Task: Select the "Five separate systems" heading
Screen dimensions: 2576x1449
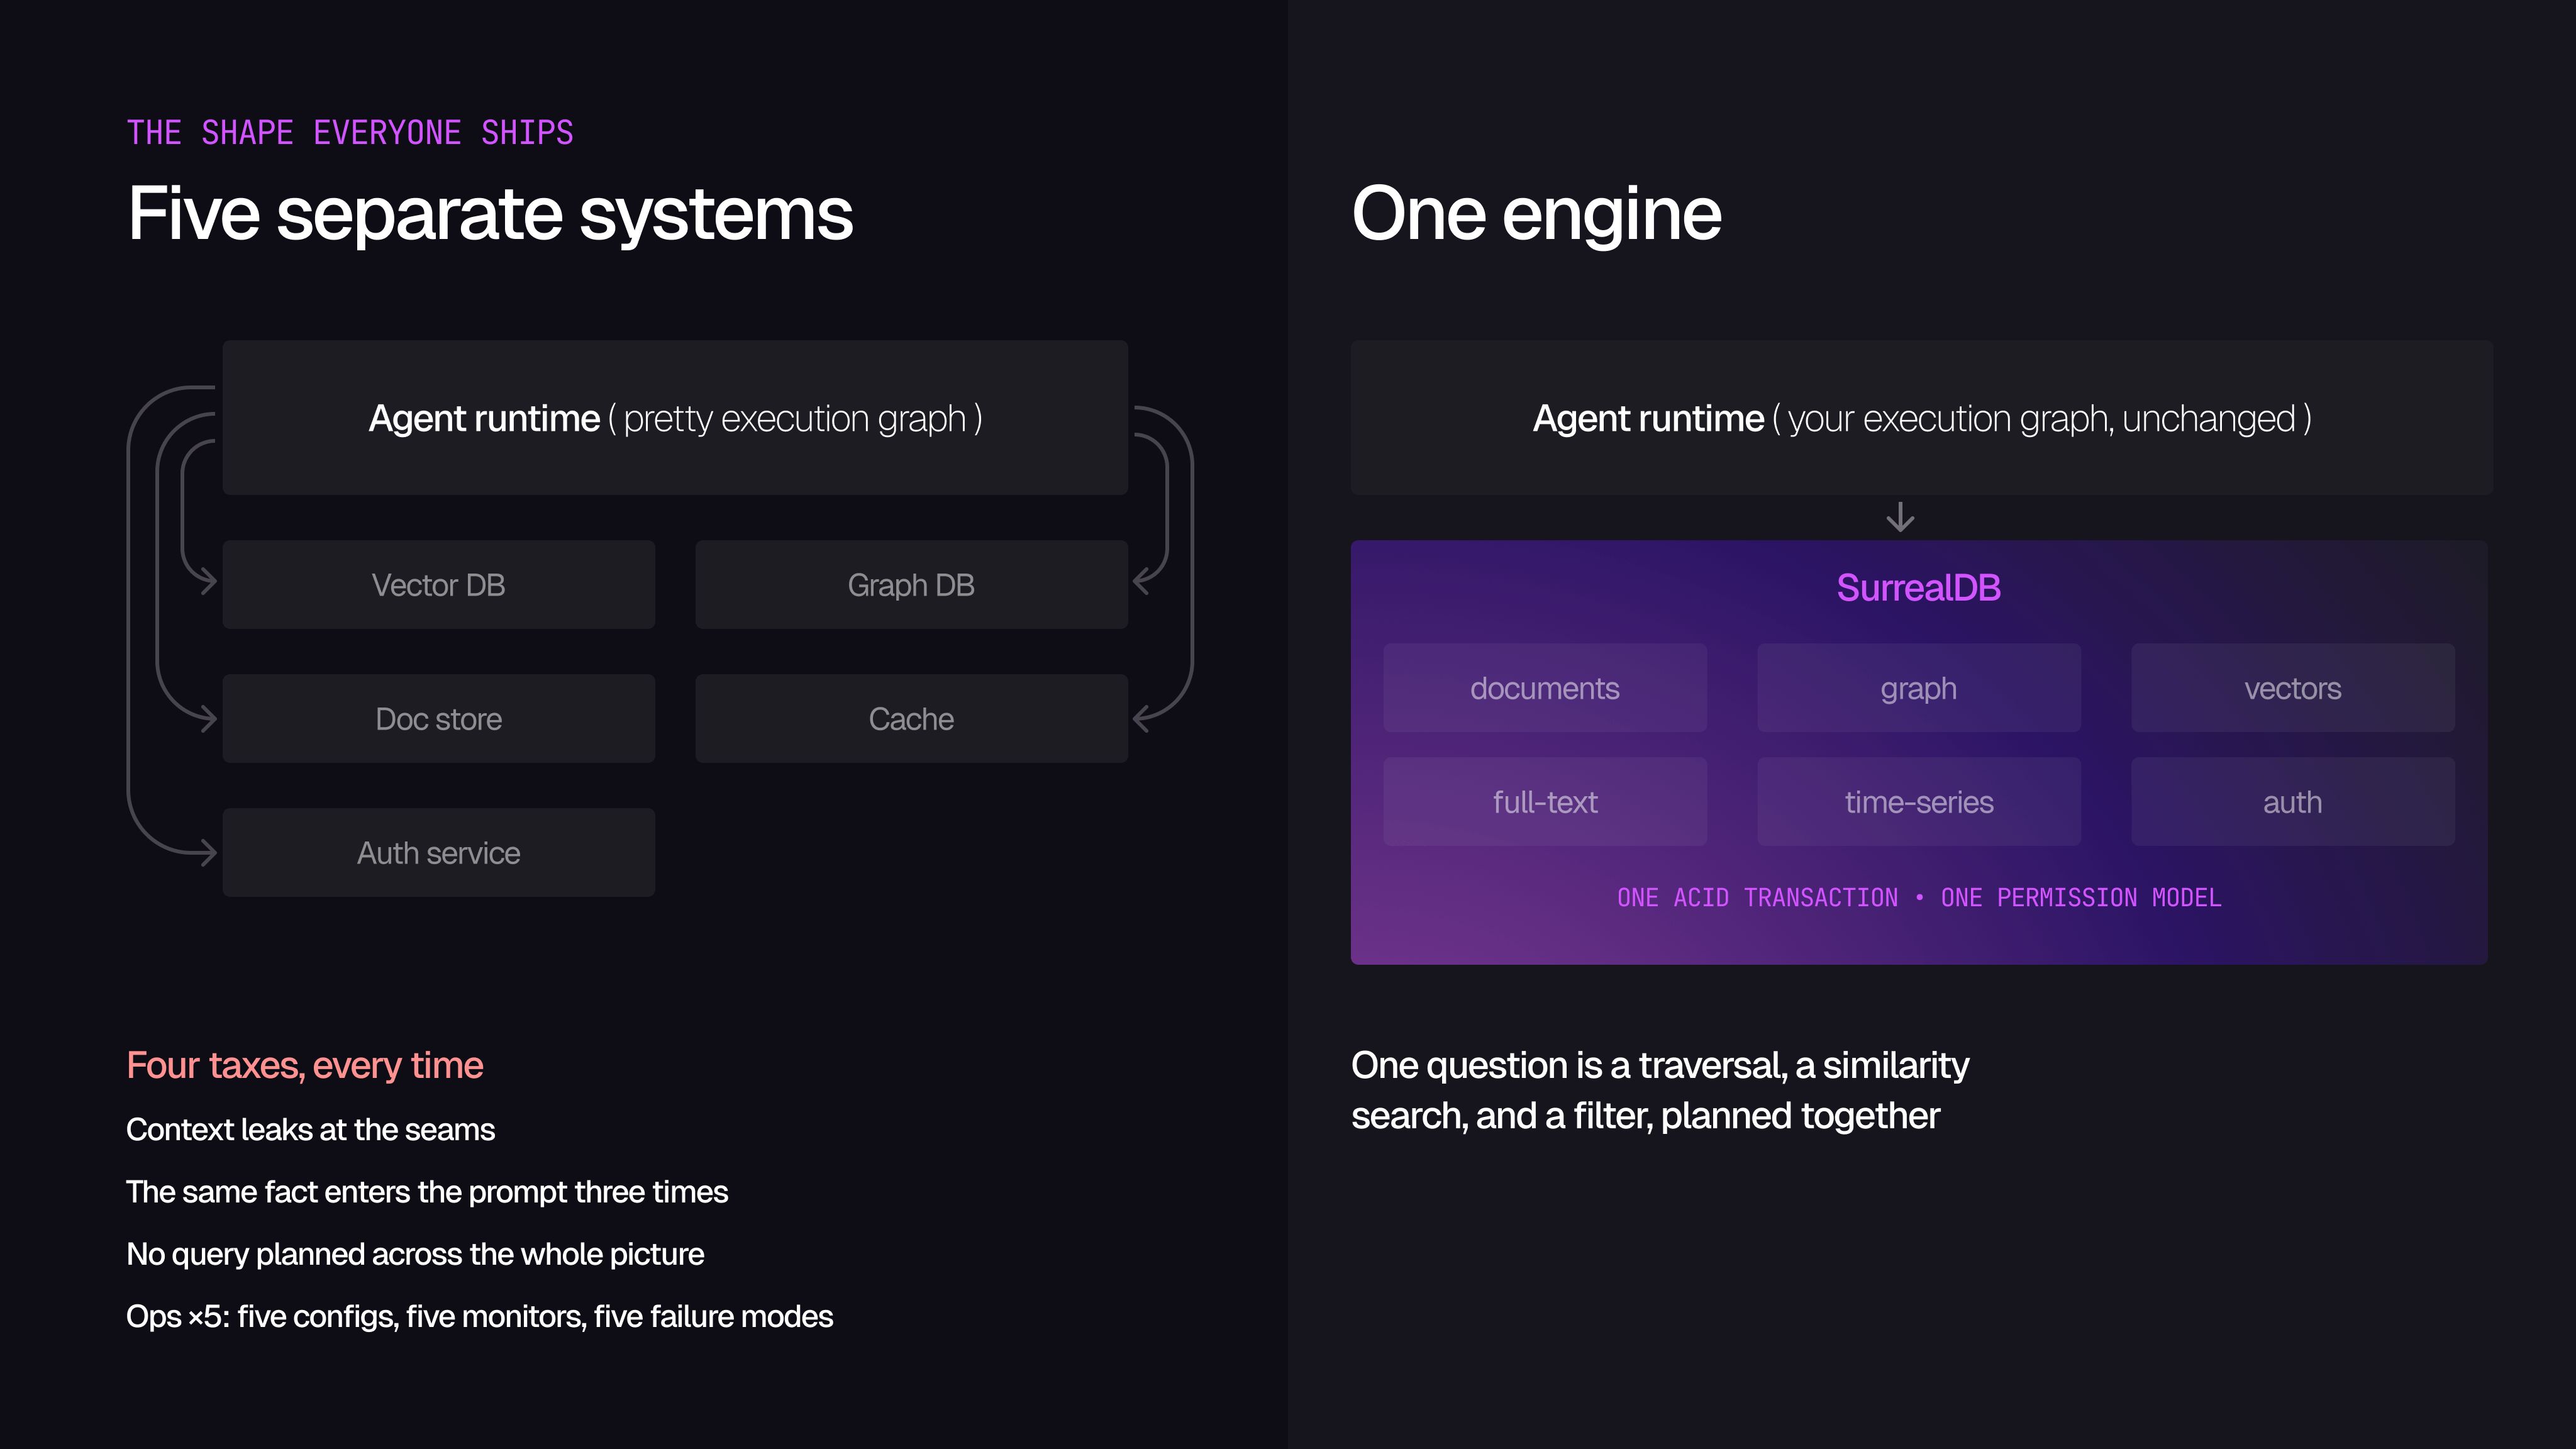Action: tap(490, 215)
